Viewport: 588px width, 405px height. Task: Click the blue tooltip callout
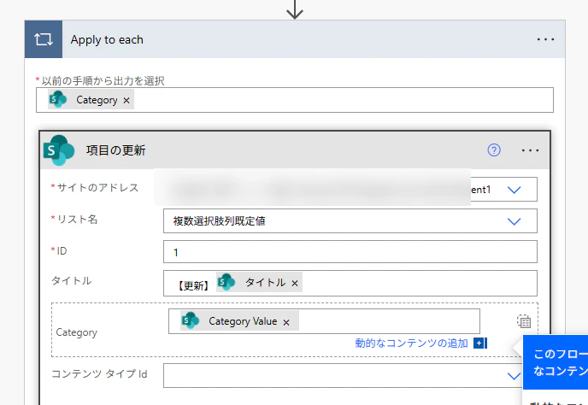point(556,362)
